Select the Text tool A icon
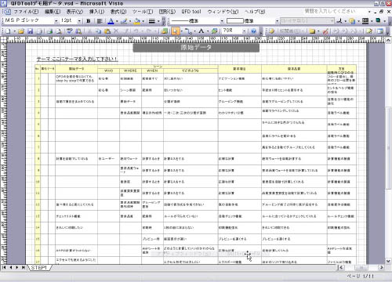The image size is (392, 282). click(201, 31)
